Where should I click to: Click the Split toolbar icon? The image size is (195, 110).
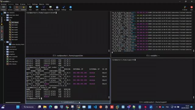tap(37, 8)
